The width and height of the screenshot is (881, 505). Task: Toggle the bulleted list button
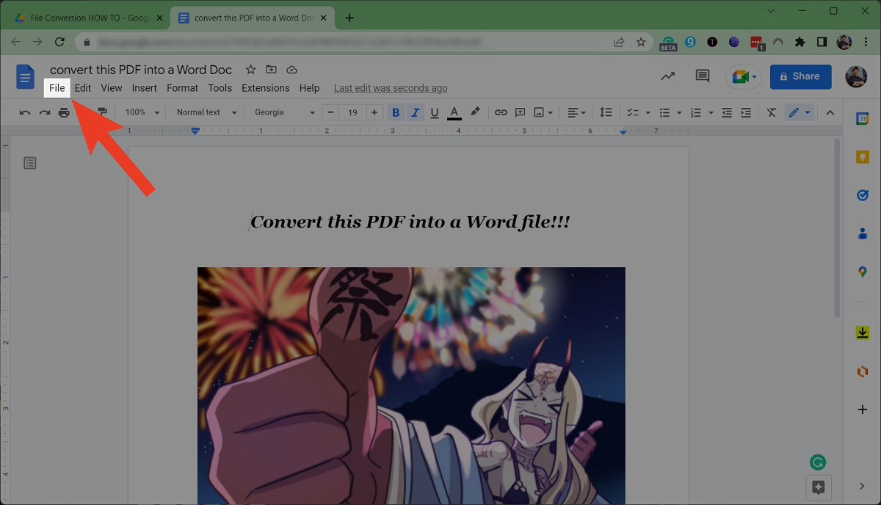pos(664,112)
